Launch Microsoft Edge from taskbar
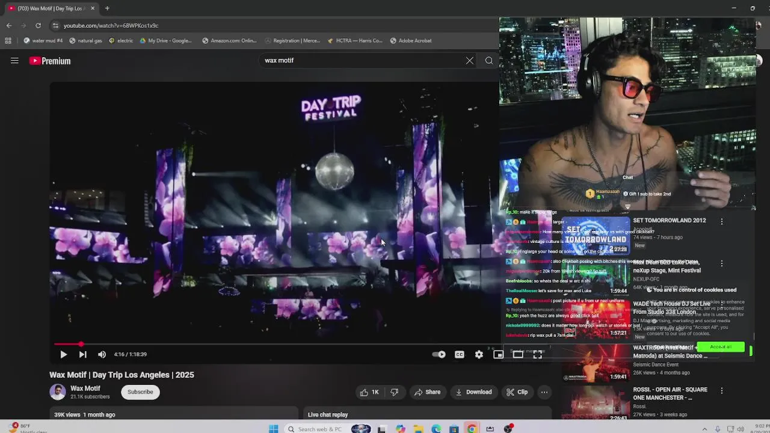The height and width of the screenshot is (433, 770). point(436,429)
